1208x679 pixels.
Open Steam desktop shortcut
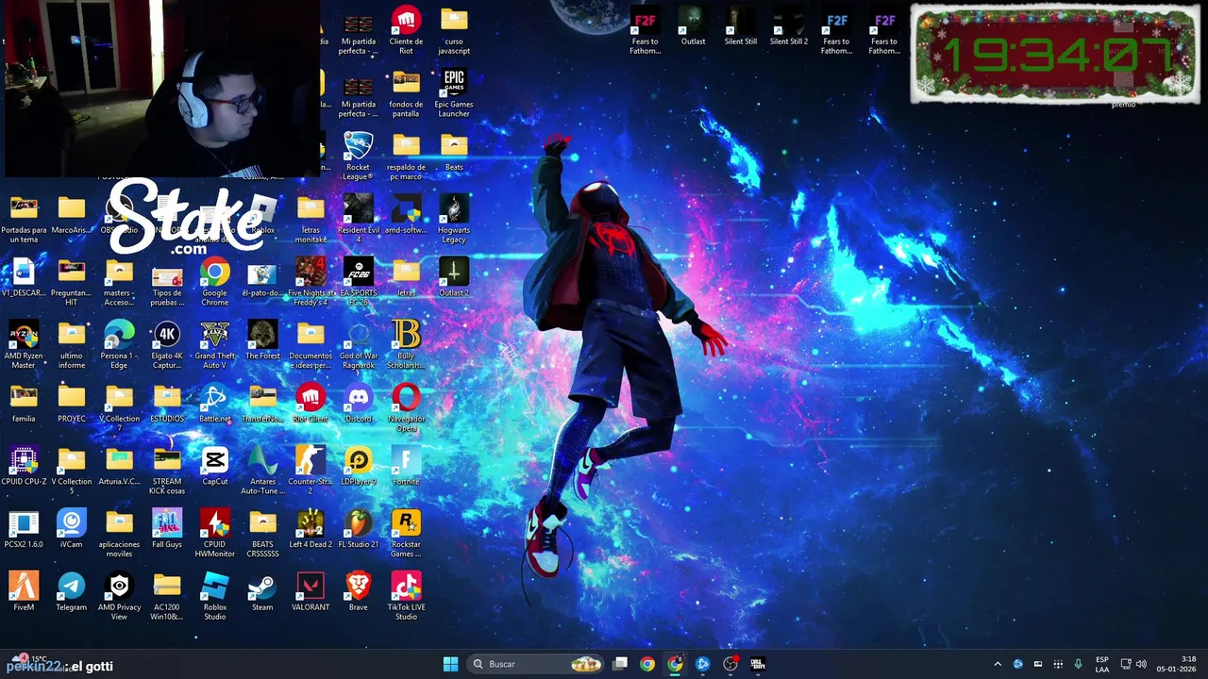[262, 586]
